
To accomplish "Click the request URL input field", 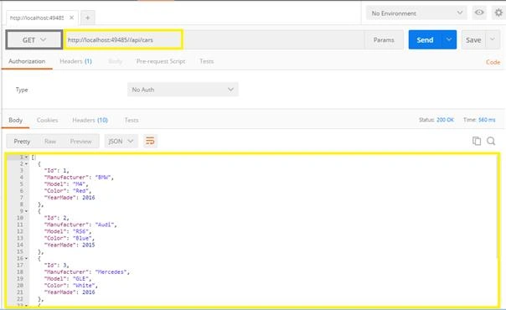I will [214, 40].
